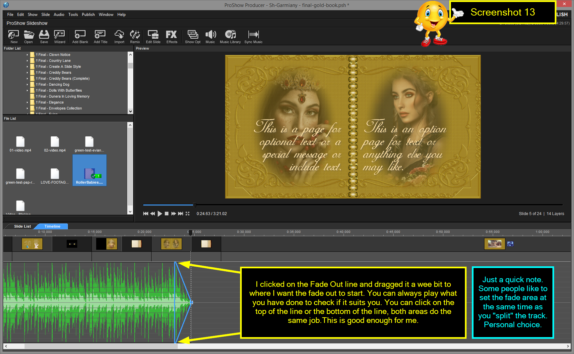Jump to end of the show
This screenshot has height=354, width=574.
click(x=180, y=214)
